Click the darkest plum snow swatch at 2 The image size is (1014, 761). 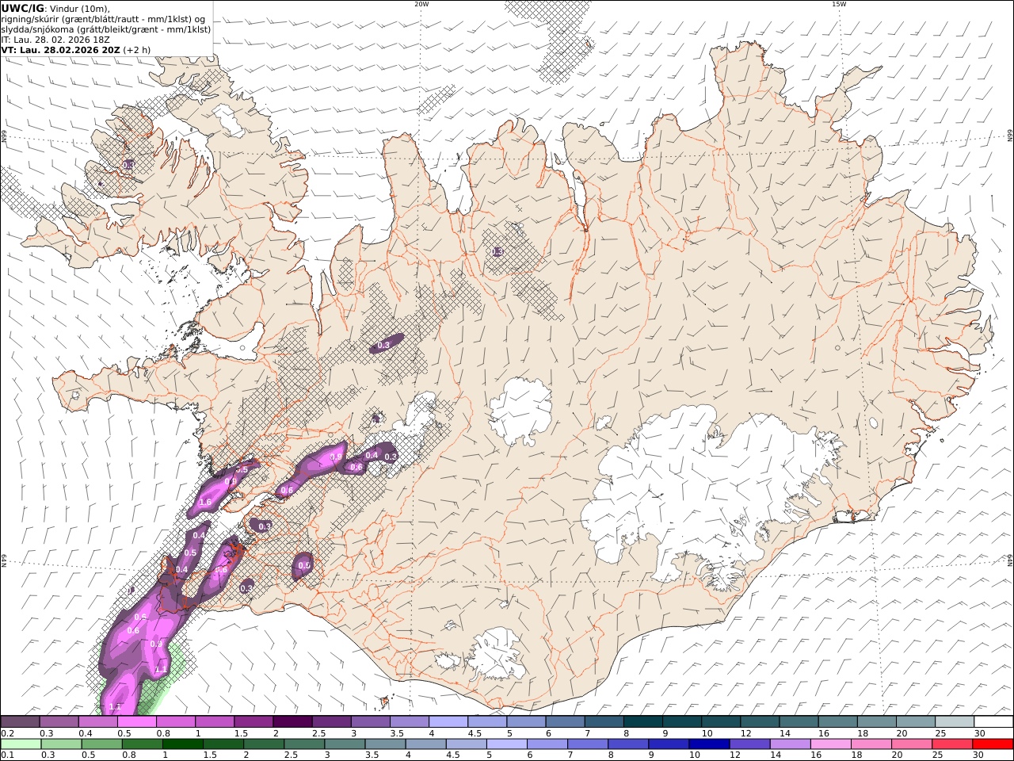click(292, 721)
